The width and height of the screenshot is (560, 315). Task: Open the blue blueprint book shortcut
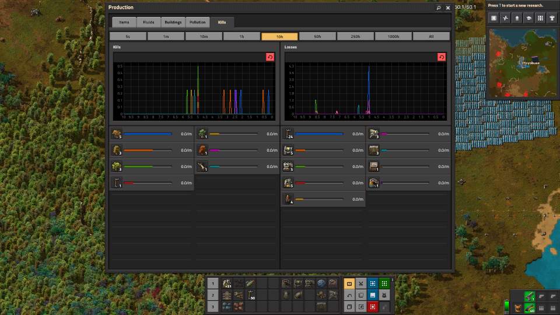click(x=373, y=295)
